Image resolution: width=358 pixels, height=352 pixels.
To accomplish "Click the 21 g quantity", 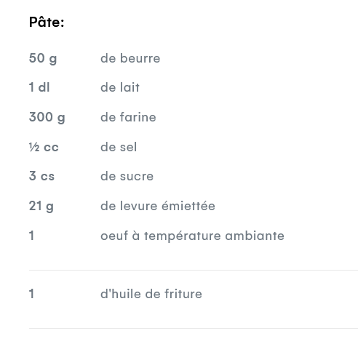I will point(41,207).
